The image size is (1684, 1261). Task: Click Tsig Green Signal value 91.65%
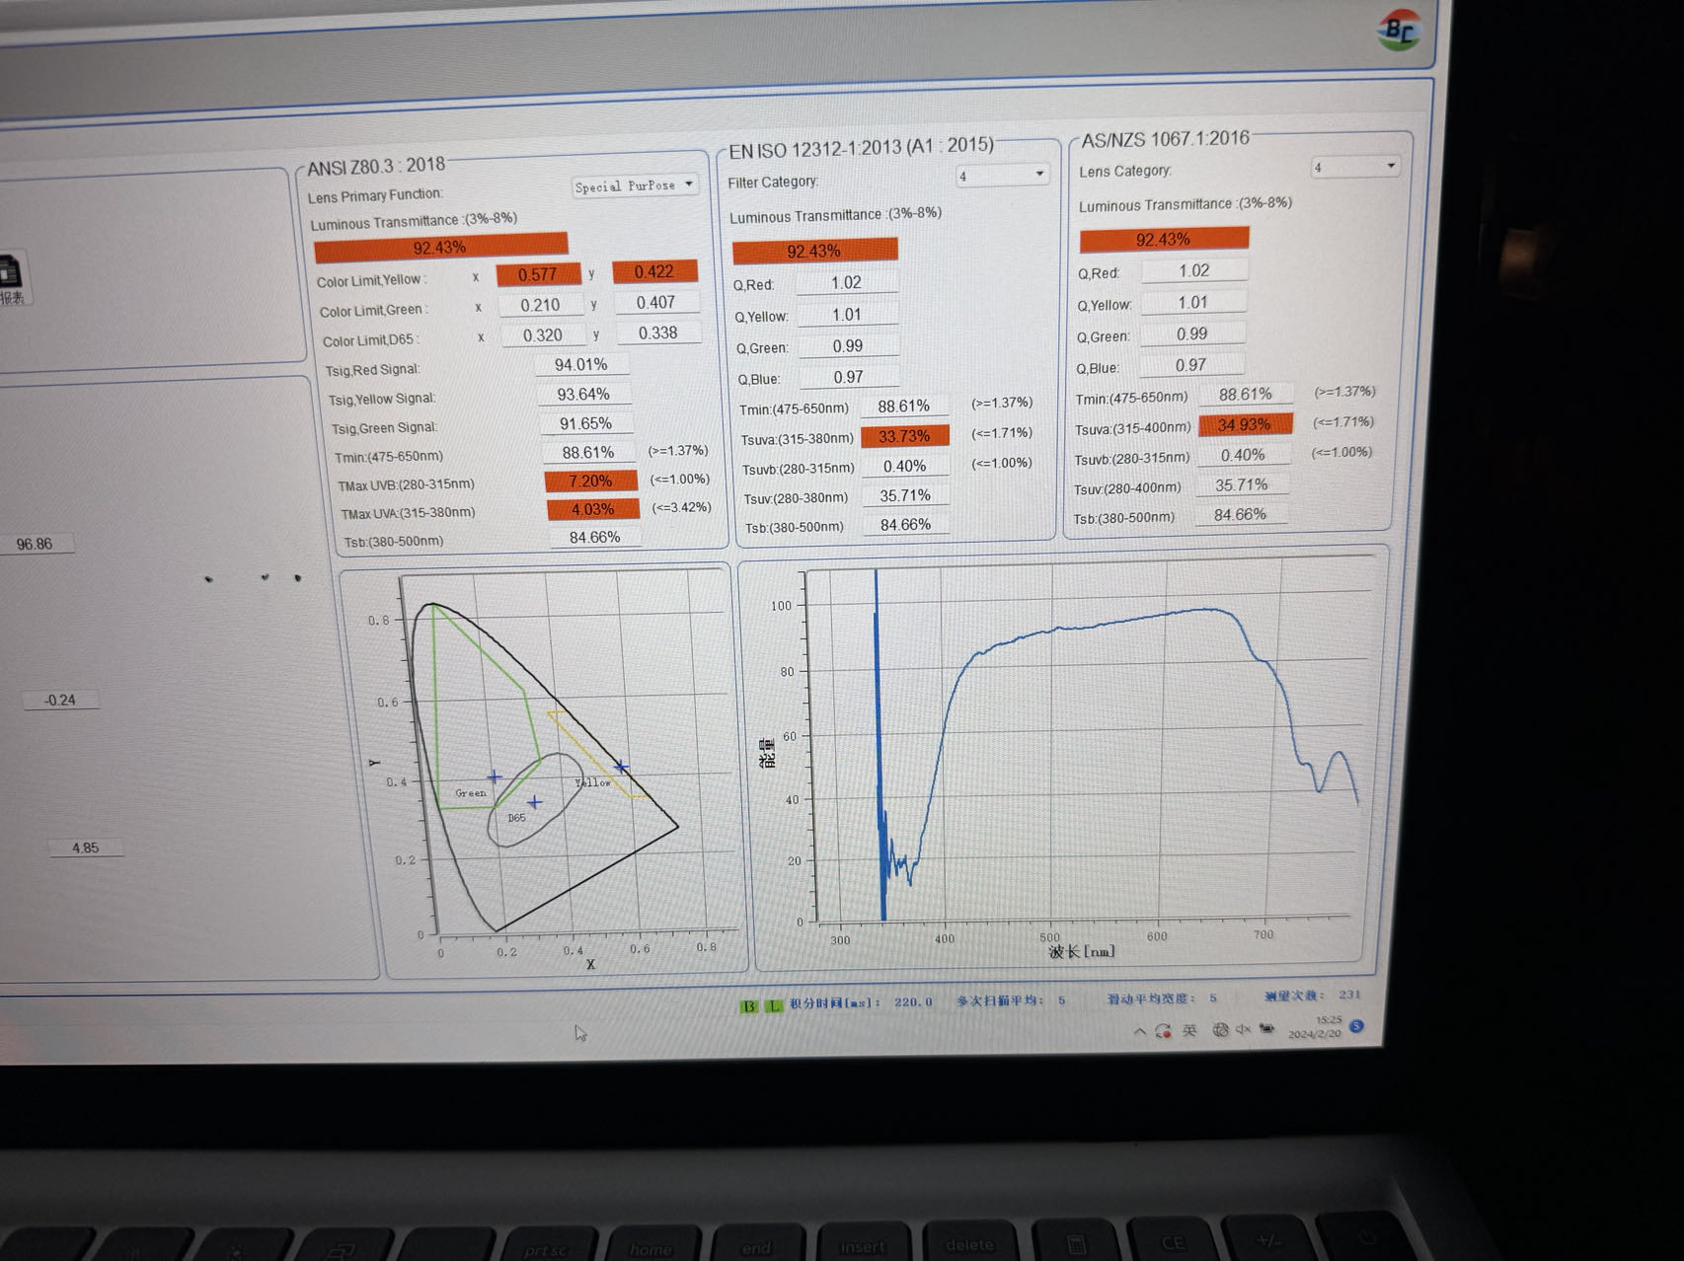(x=586, y=423)
